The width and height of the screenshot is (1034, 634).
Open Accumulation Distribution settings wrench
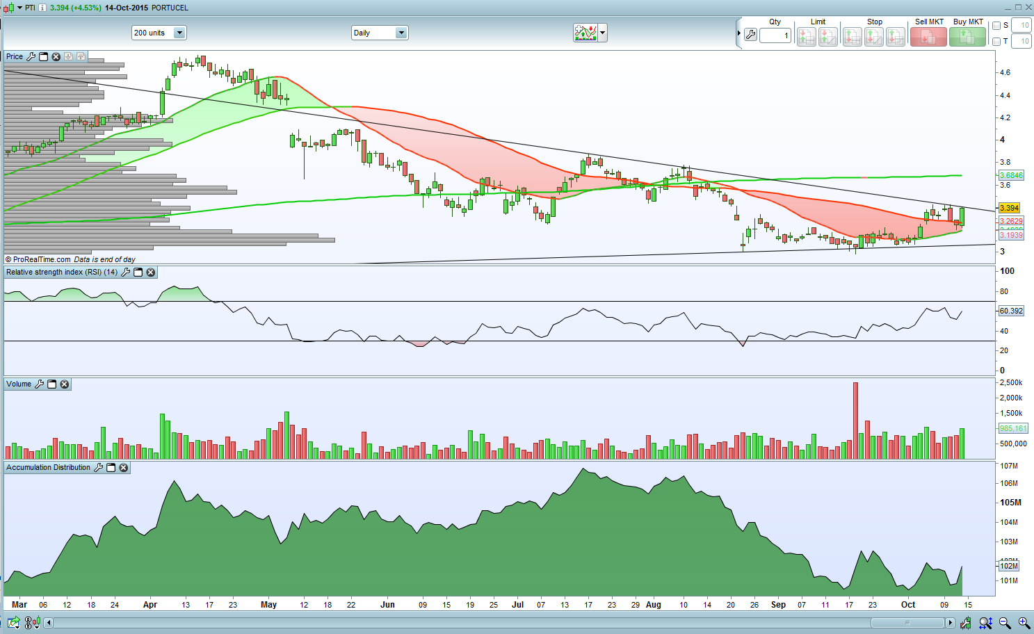click(x=98, y=467)
